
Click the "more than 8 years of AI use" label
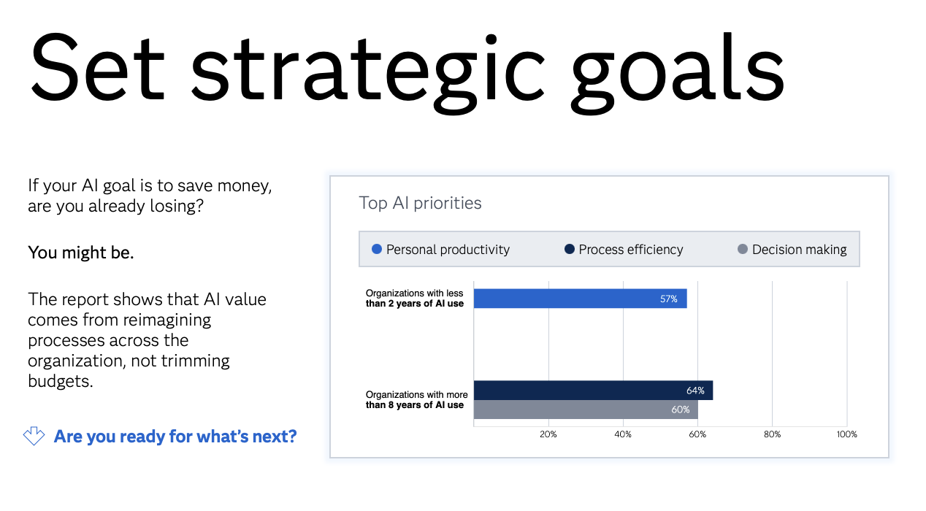pyautogui.click(x=416, y=400)
